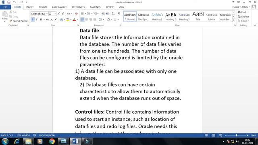The image size is (258, 145).
Task: Click Format Painter tool
Action: click(x=19, y=21)
